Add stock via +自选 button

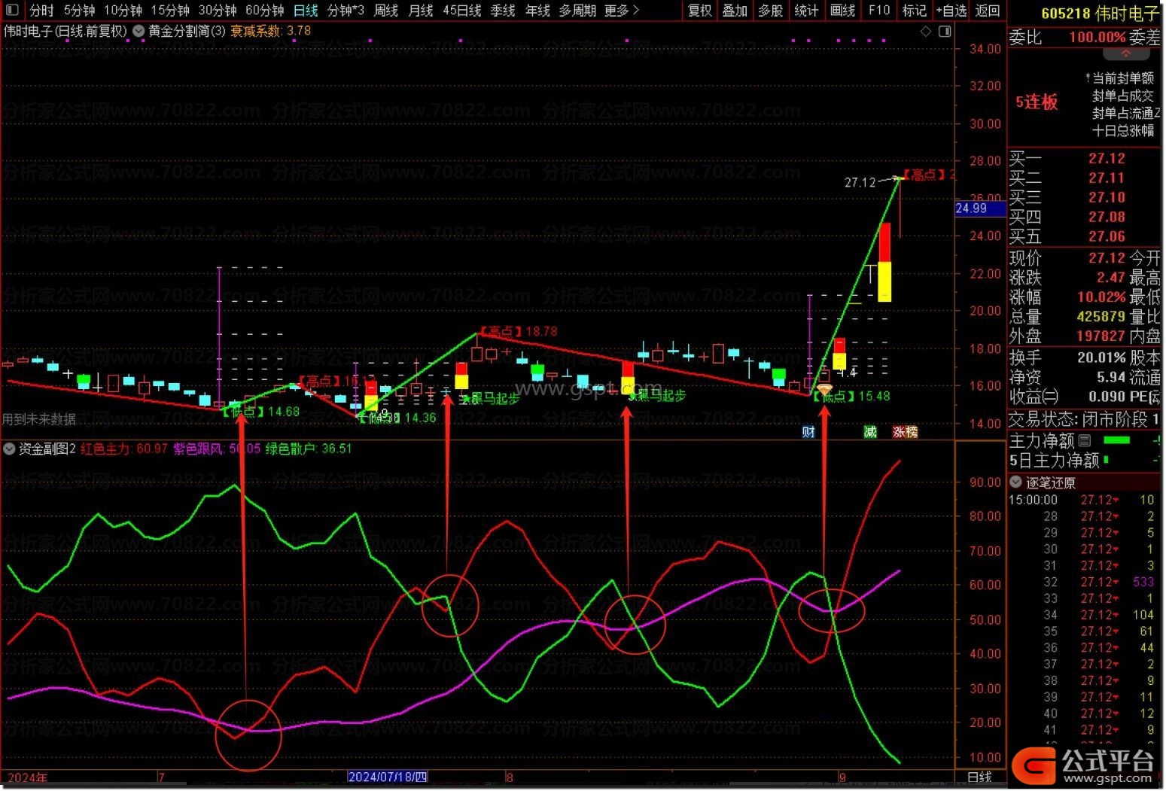(x=951, y=11)
